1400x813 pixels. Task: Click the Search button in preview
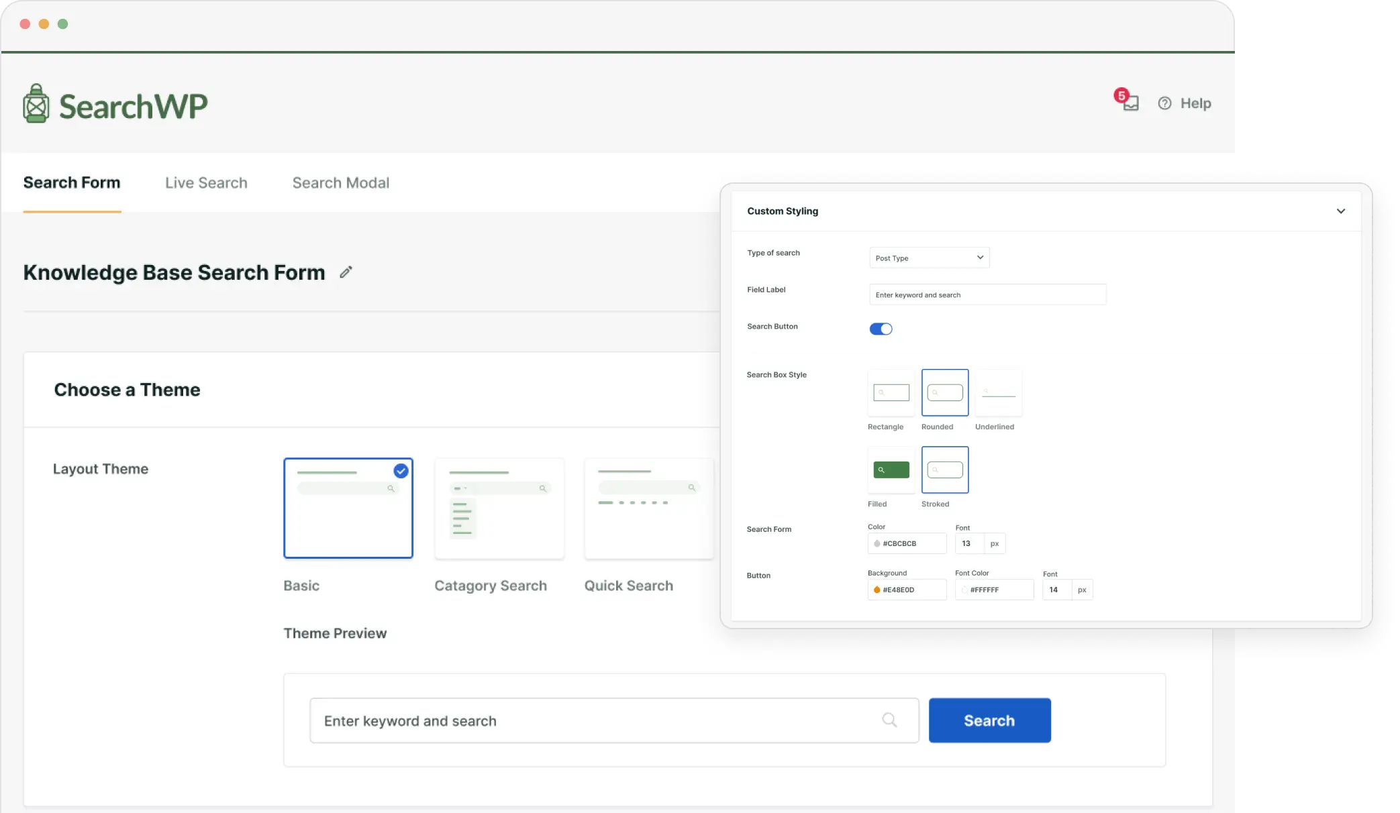pos(989,720)
